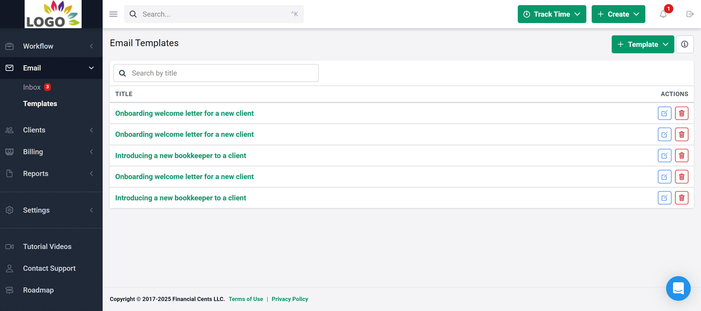701x311 pixels.
Task: Click the Reports document icon
Action: coord(9,174)
